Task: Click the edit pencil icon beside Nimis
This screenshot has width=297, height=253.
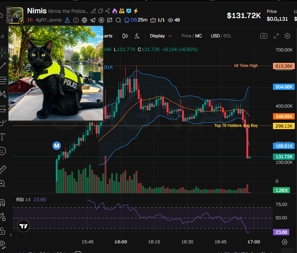Action: (93, 11)
